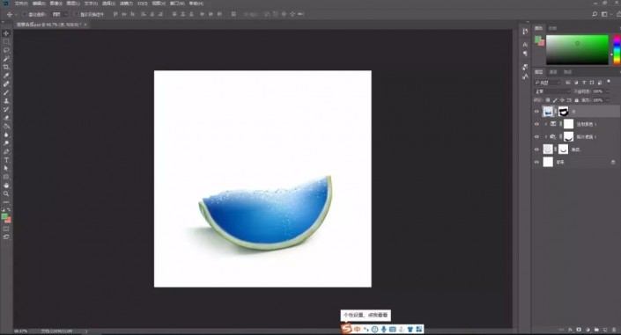The width and height of the screenshot is (621, 335).
Task: Select the Gradient tool
Action: tap(6, 126)
